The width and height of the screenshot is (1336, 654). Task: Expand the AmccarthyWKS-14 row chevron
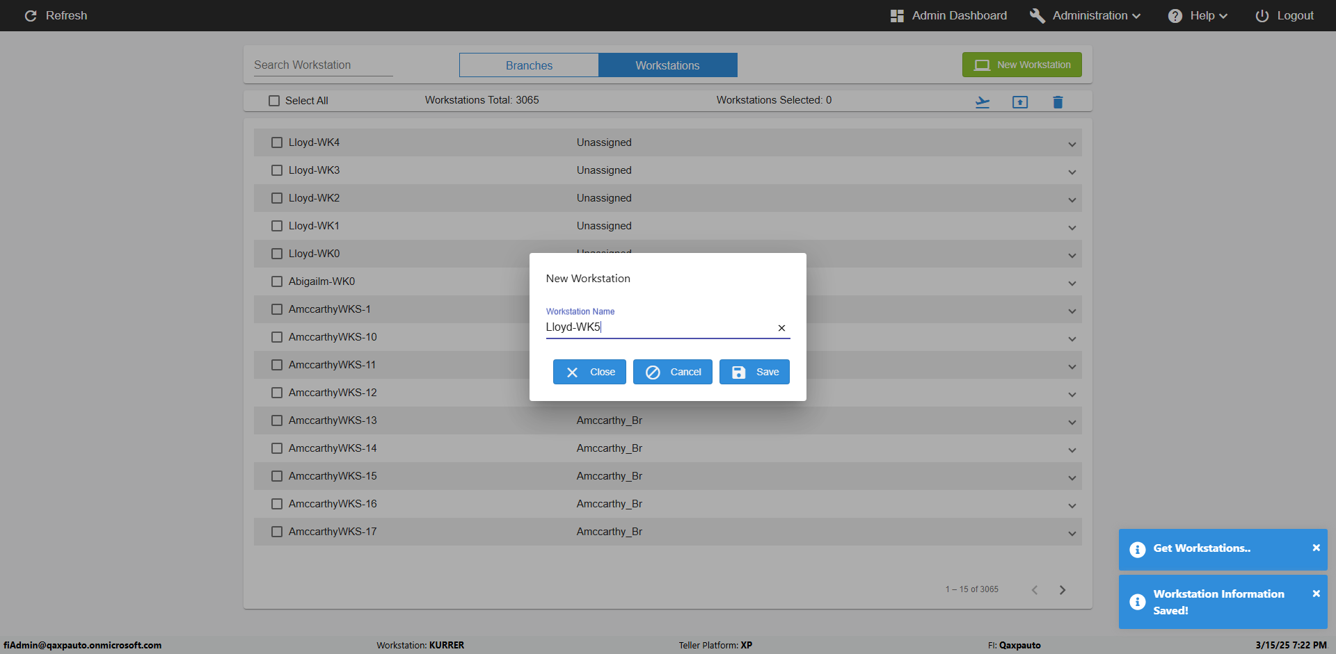(1072, 450)
